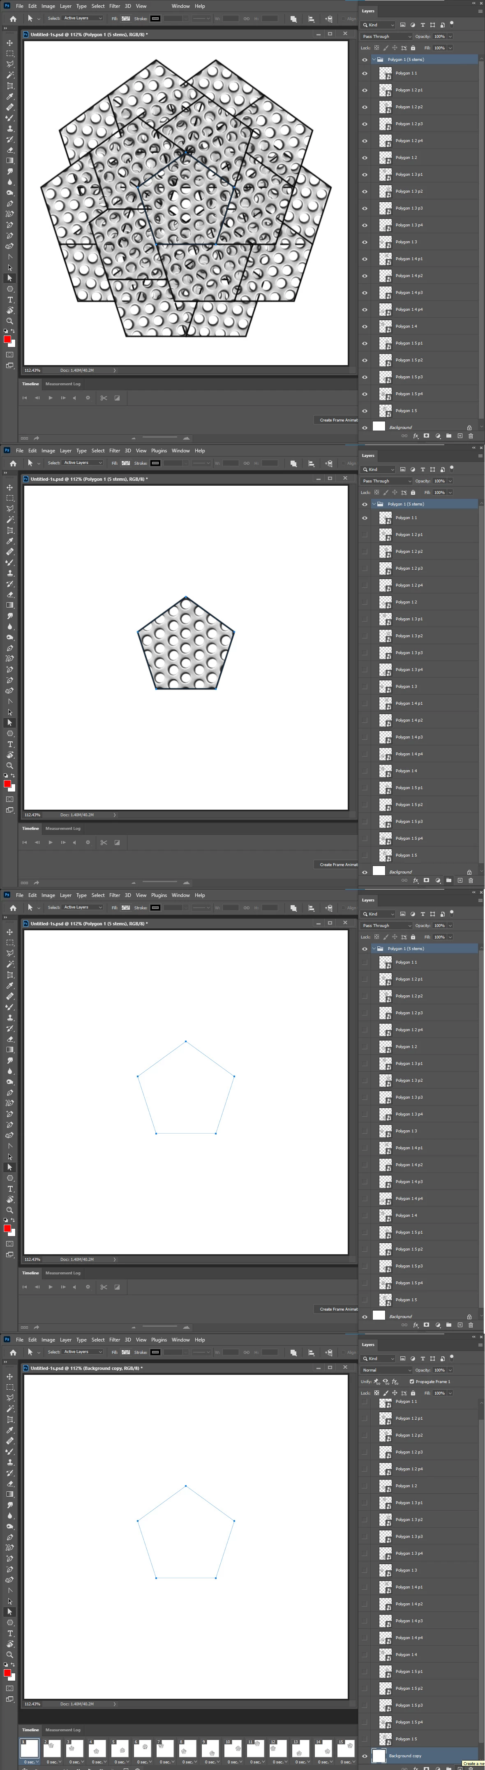Hide Polygon 1 2 p1 layer in topmost window

(364, 90)
